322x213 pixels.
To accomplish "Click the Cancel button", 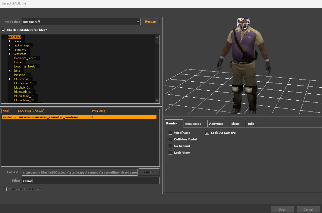I will pos(308,209).
